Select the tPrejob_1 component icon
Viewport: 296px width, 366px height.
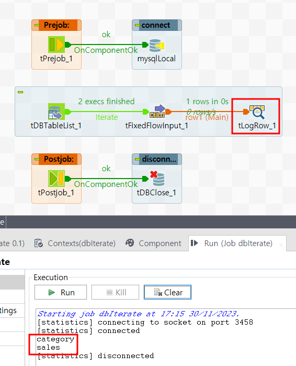coord(56,45)
